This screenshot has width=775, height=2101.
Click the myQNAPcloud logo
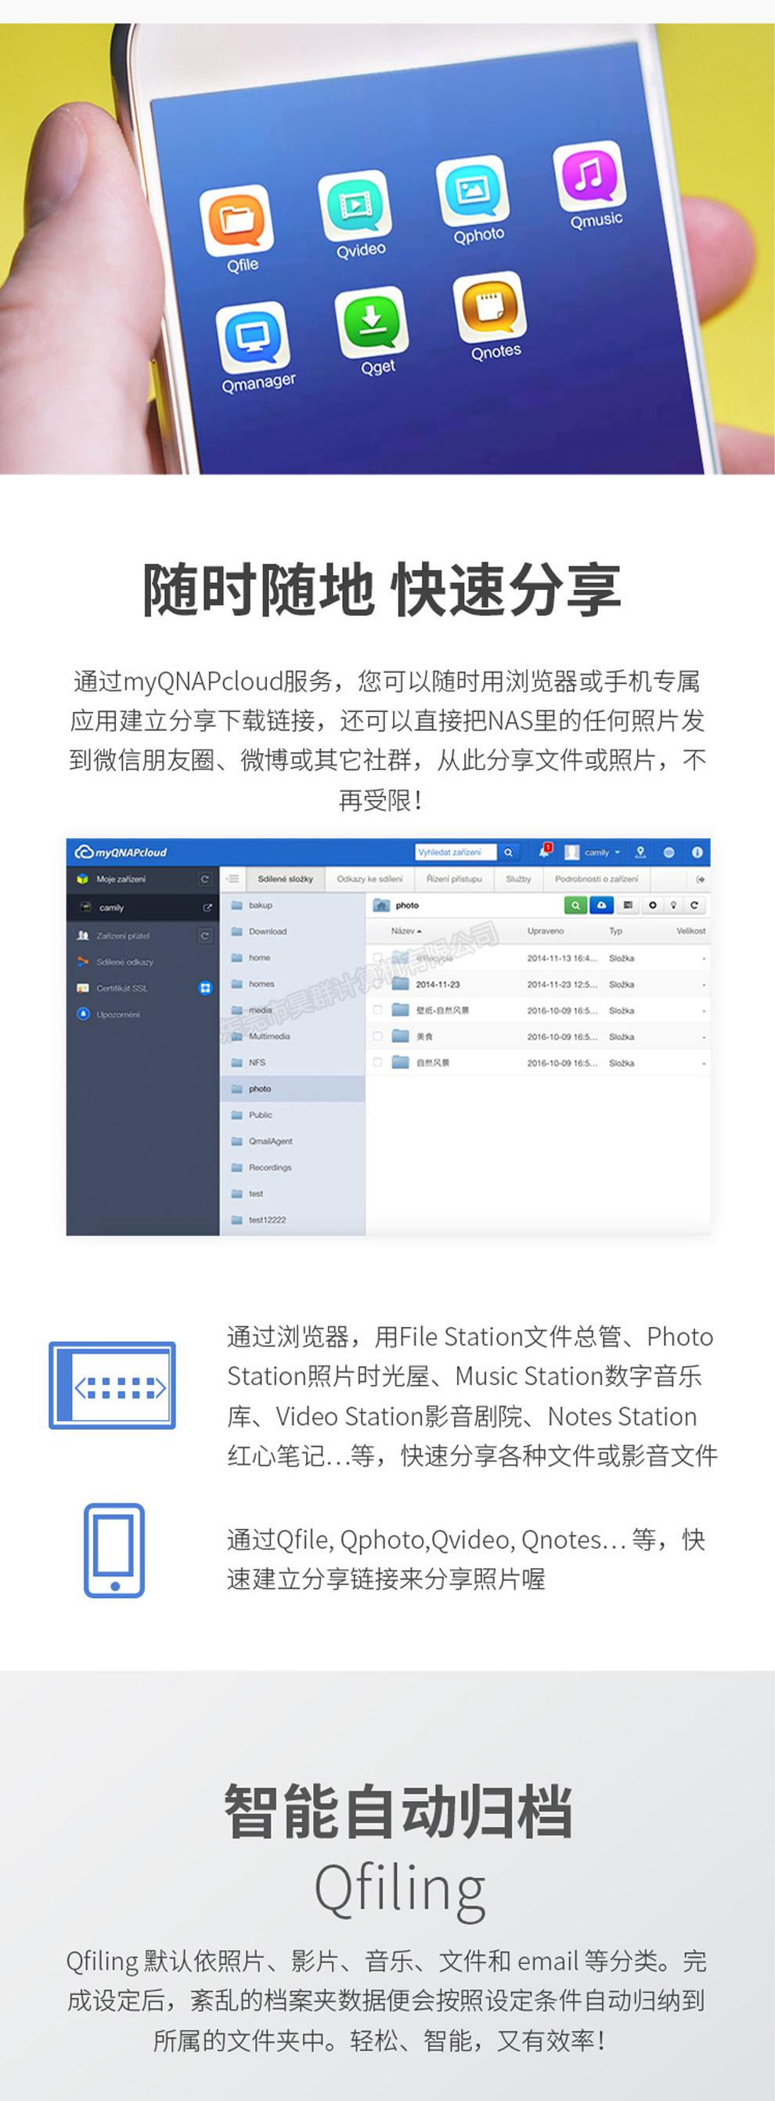click(121, 852)
